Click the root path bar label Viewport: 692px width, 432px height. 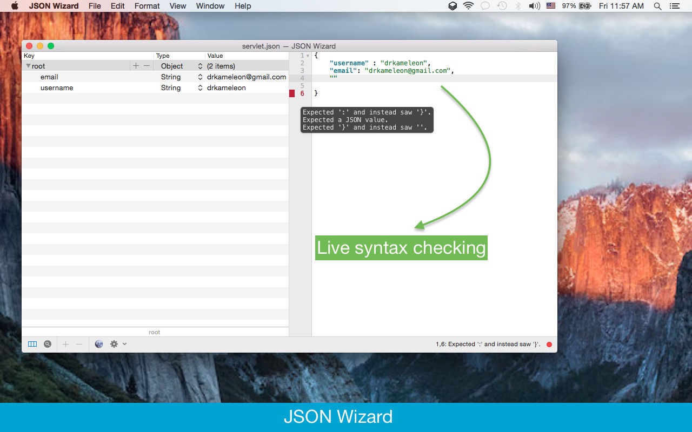(x=155, y=332)
